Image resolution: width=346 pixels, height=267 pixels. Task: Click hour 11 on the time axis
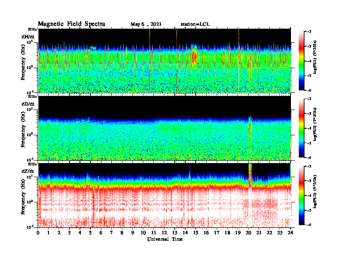(x=154, y=233)
